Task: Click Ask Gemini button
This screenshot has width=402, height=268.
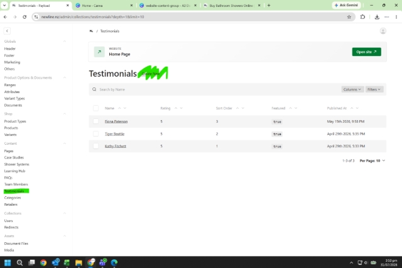Action: (346, 6)
